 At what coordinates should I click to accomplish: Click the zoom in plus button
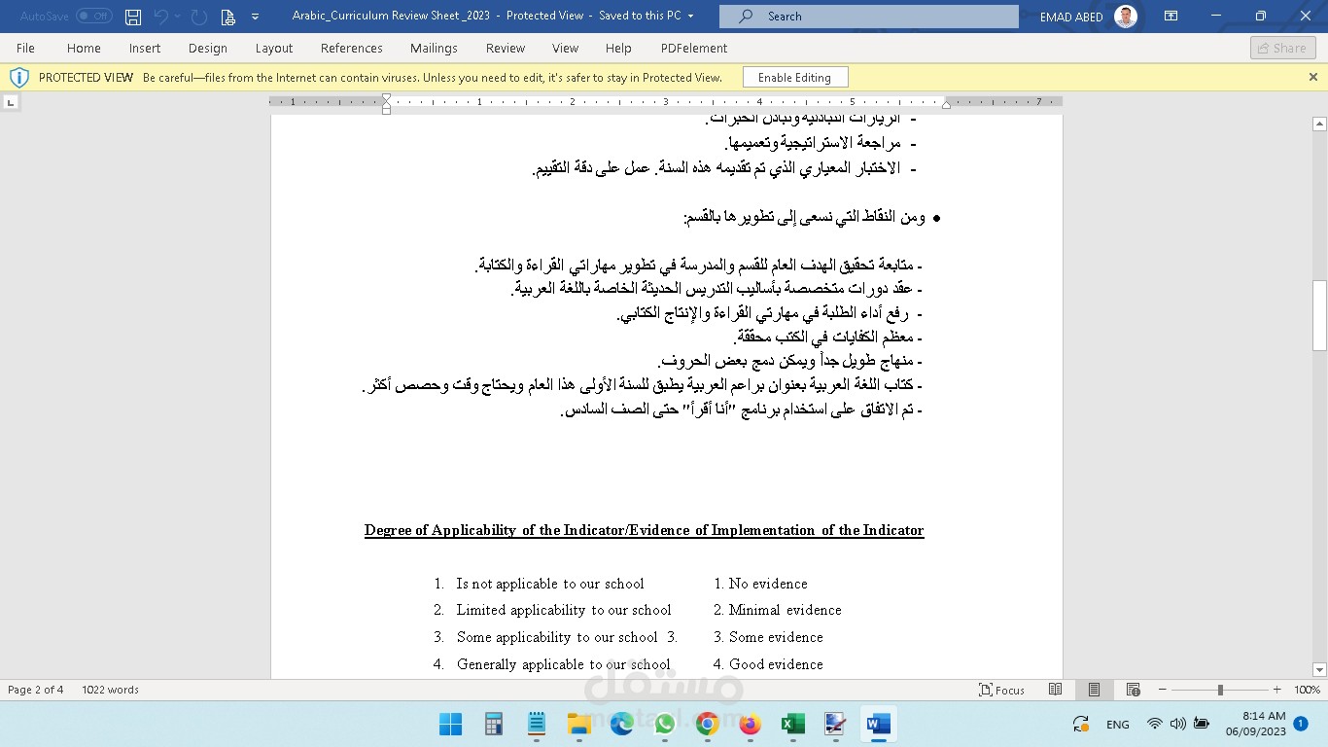pyautogui.click(x=1277, y=690)
